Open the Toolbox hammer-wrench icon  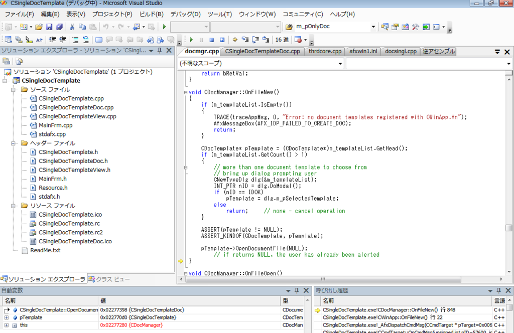[x=416, y=27]
